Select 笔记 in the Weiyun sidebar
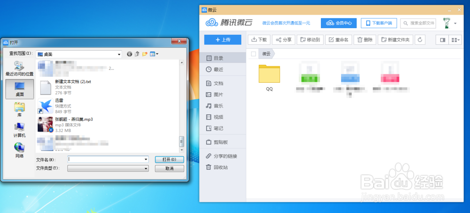Screen dimensions: 470x213 coord(222,128)
